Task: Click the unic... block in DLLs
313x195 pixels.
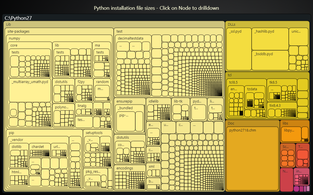Action: pos(299,37)
